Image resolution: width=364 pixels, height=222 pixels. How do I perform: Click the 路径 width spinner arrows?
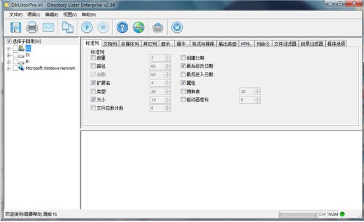(167, 66)
